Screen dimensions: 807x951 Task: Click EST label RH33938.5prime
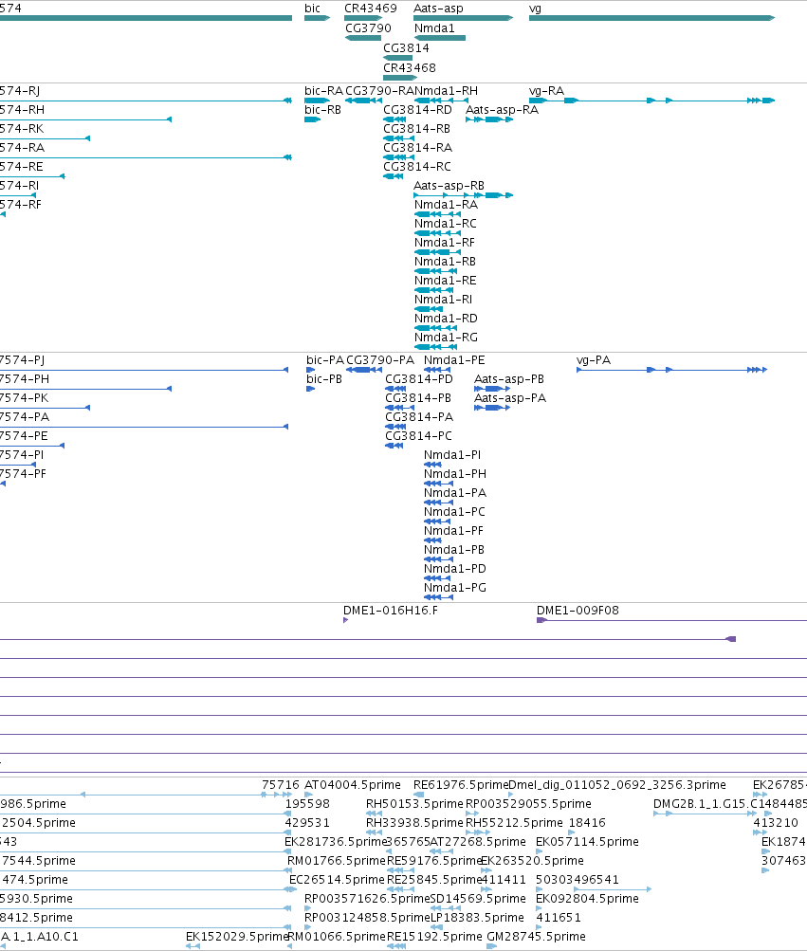414,822
